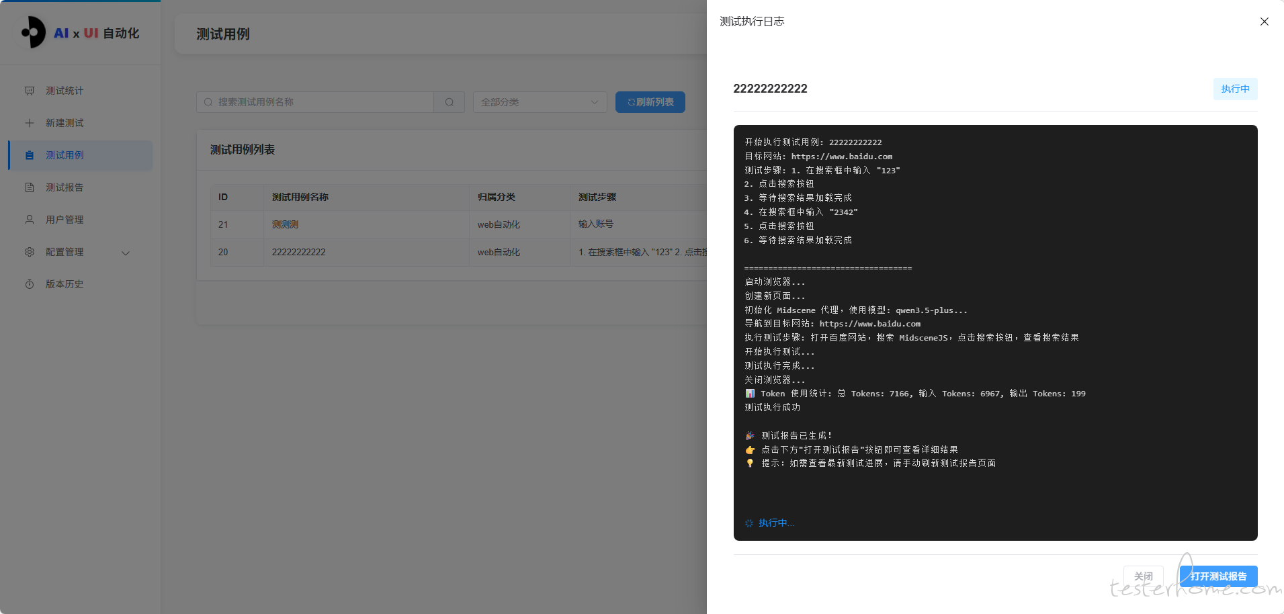The height and width of the screenshot is (614, 1284).
Task: Go to 版本历史 menu item
Action: [x=65, y=284]
